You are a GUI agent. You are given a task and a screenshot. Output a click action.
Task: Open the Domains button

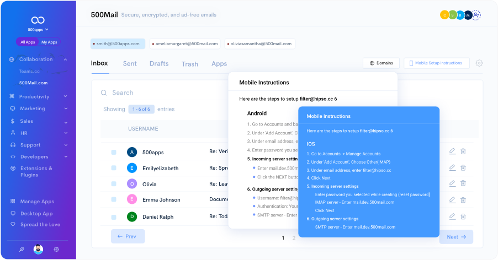click(x=381, y=63)
